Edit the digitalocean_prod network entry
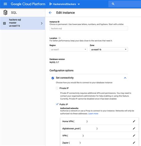 click(134, 128)
